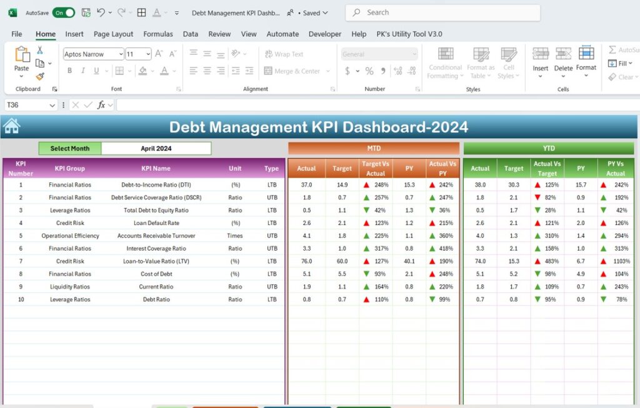640x408 pixels.
Task: Click the Format Painter brush icon
Action: click(40, 76)
